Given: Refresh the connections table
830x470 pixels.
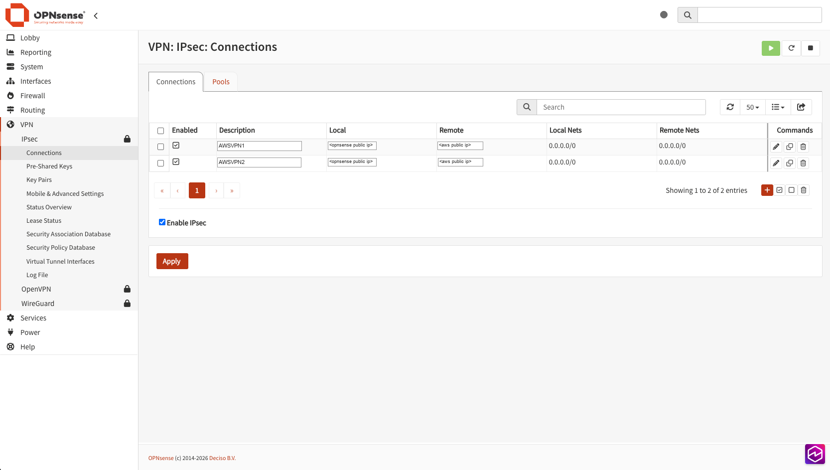Looking at the screenshot, I should (730, 107).
